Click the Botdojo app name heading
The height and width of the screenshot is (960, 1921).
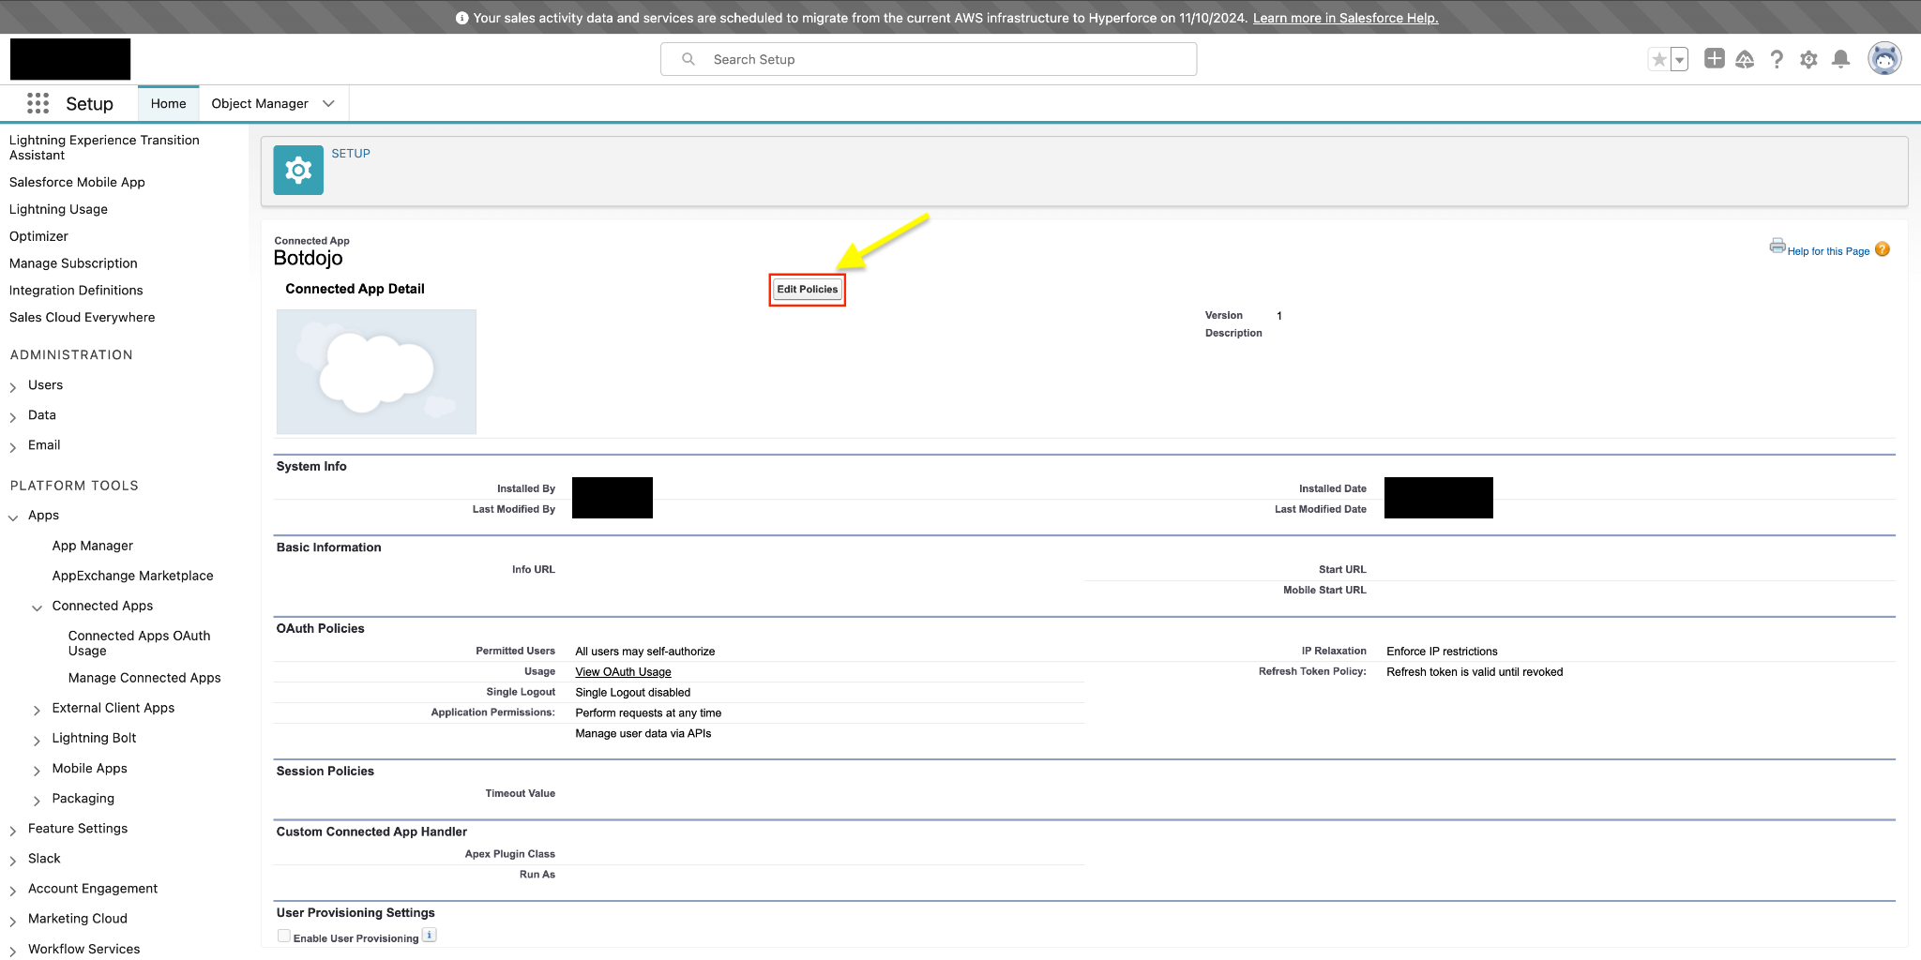[x=308, y=259]
